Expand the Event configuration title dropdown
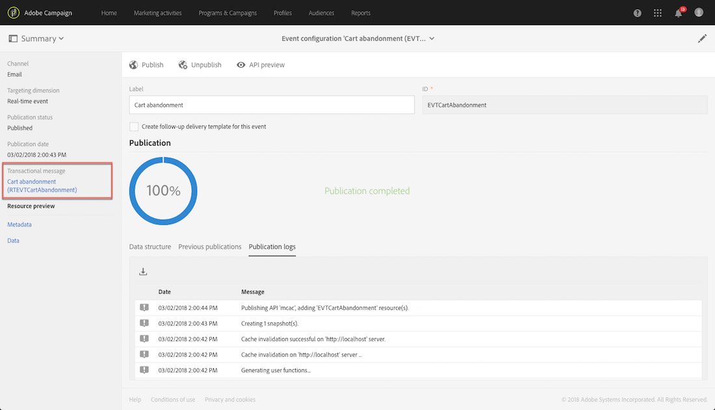The height and width of the screenshot is (410, 715). [432, 39]
